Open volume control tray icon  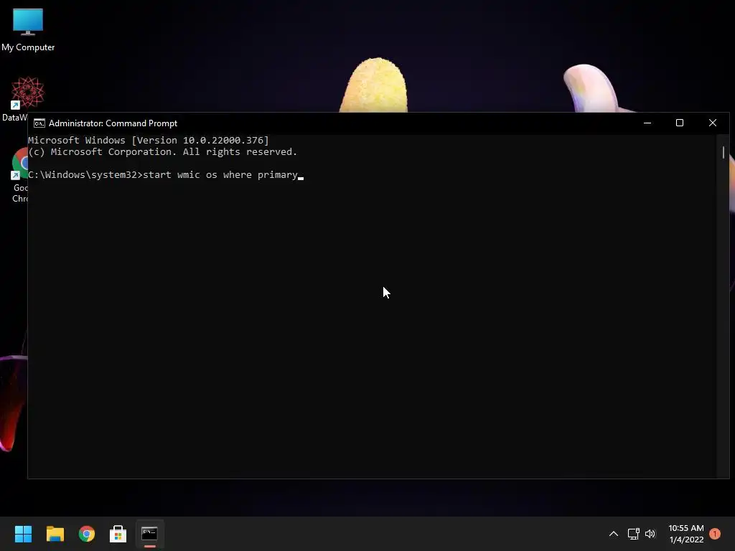pyautogui.click(x=650, y=534)
